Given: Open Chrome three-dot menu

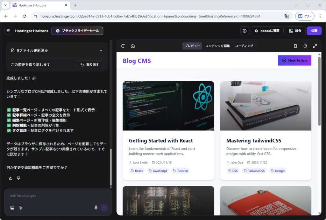Looking at the screenshot, I should coord(320,16).
